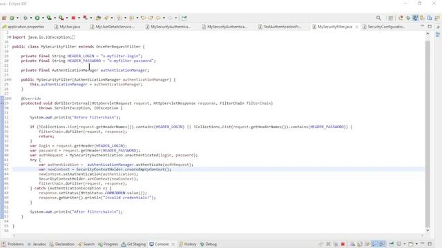Image resolution: width=442 pixels, height=248 pixels.
Task: Open the dropdown arrow next to the Debug icon
Action: [30, 18]
